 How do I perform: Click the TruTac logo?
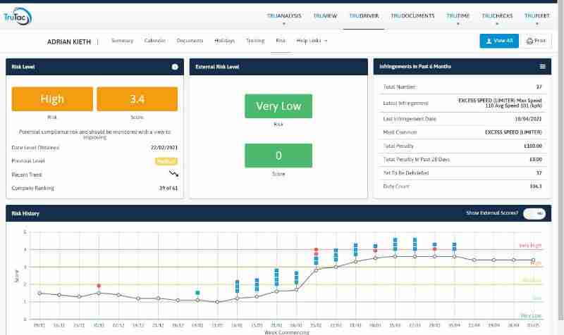point(18,16)
